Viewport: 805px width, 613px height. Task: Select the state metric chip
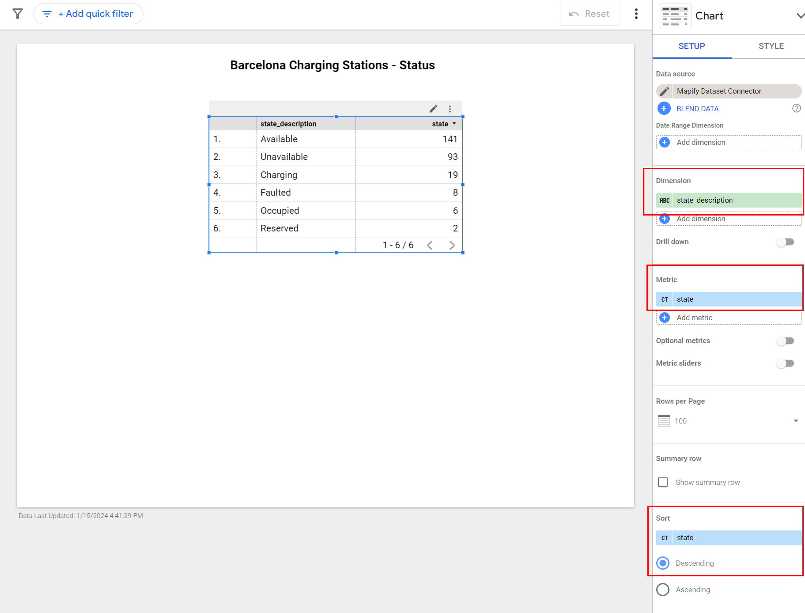[x=729, y=299]
